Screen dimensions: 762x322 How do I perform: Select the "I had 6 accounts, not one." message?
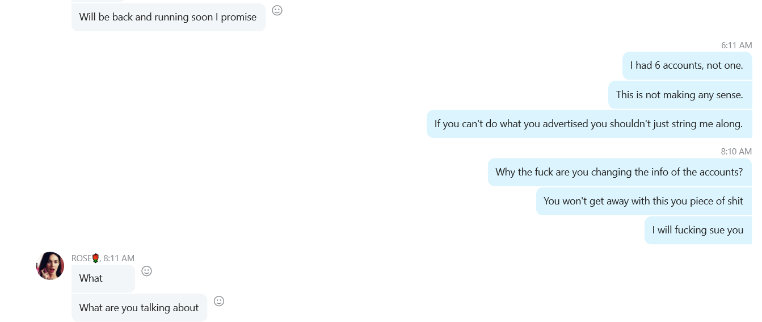click(x=687, y=66)
